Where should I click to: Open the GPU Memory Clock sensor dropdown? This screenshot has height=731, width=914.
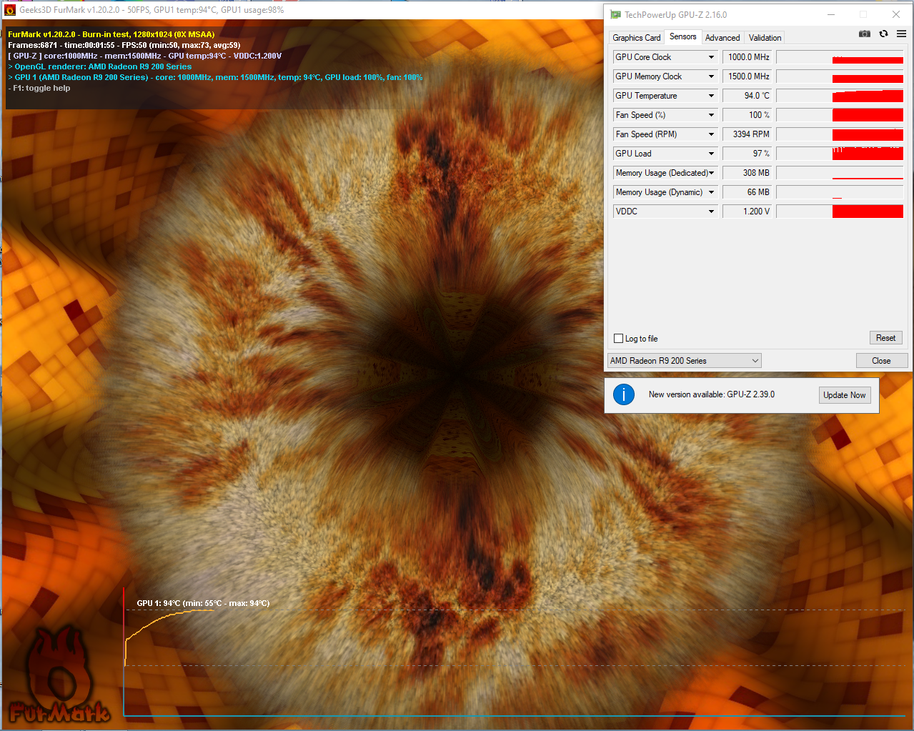click(x=711, y=76)
